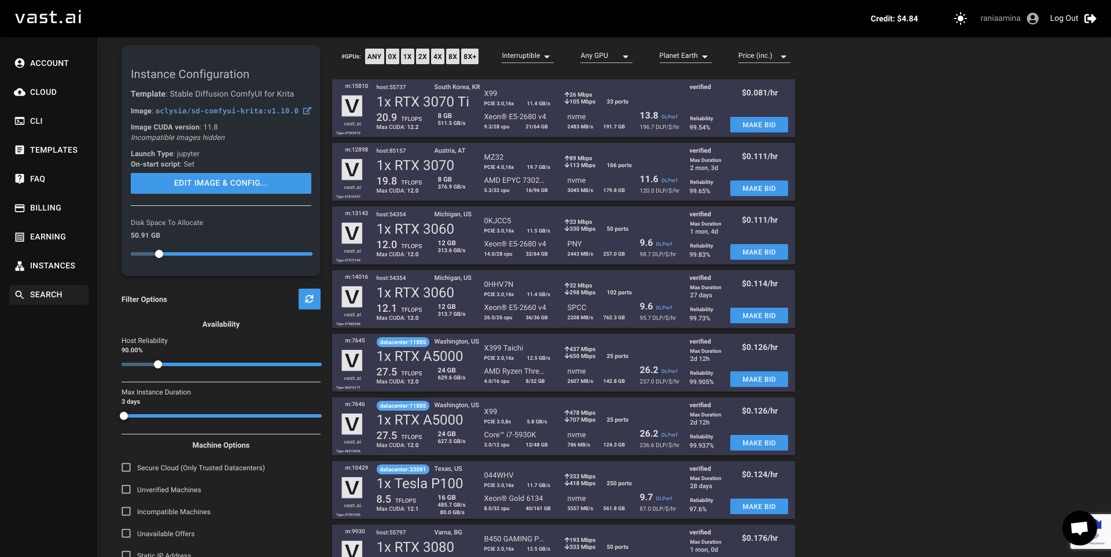Select 0X GPU count filter

(x=392, y=56)
